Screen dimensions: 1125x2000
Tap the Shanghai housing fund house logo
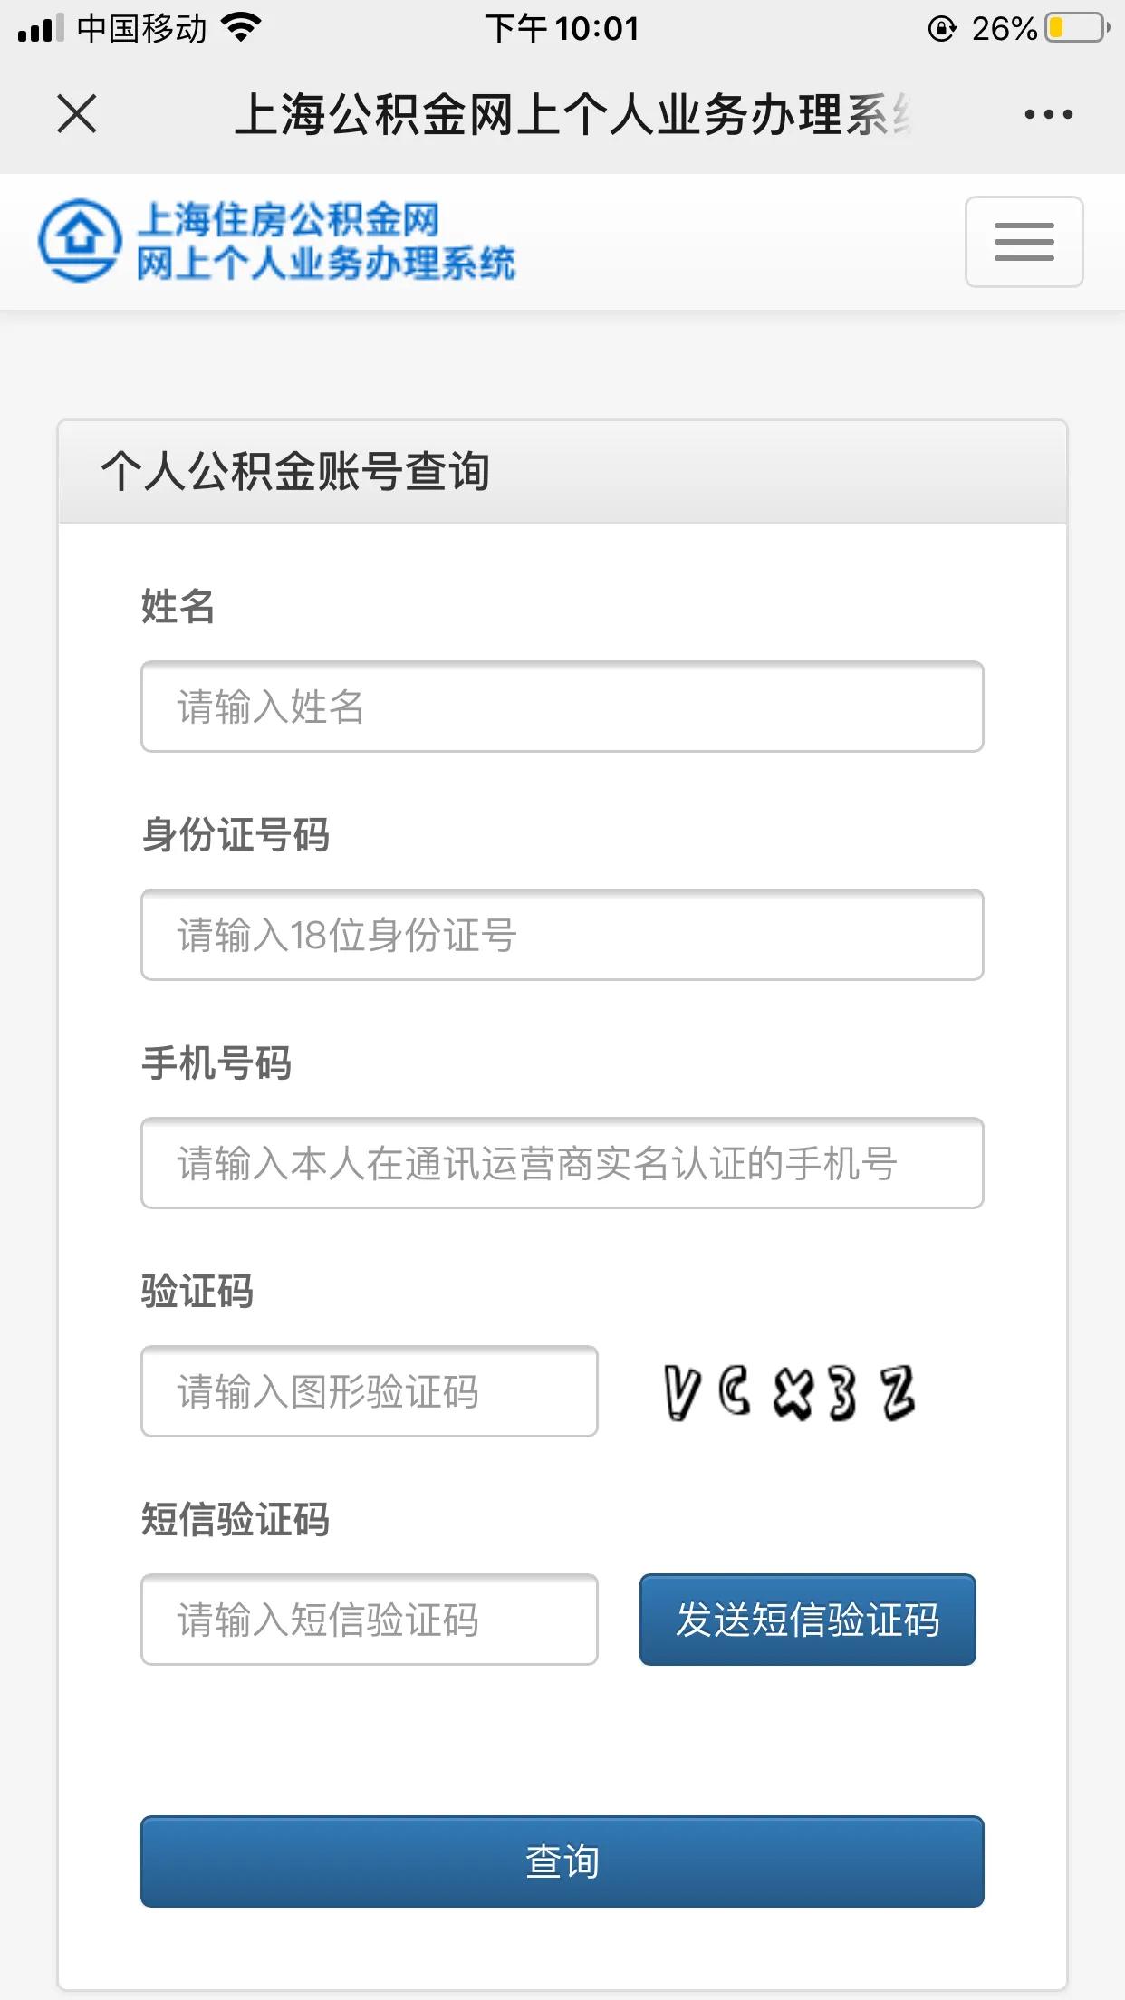[80, 240]
